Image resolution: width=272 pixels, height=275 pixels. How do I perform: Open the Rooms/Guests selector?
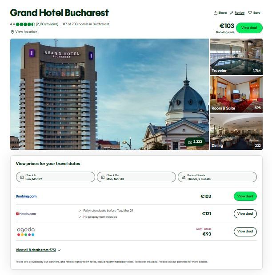pos(217,177)
